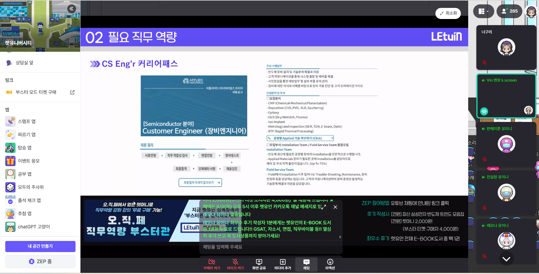The width and height of the screenshot is (539, 274).
Task: Toggle the 채팅 chat panel
Action: pos(306,264)
